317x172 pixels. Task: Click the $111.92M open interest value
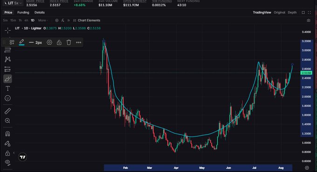(x=131, y=5)
